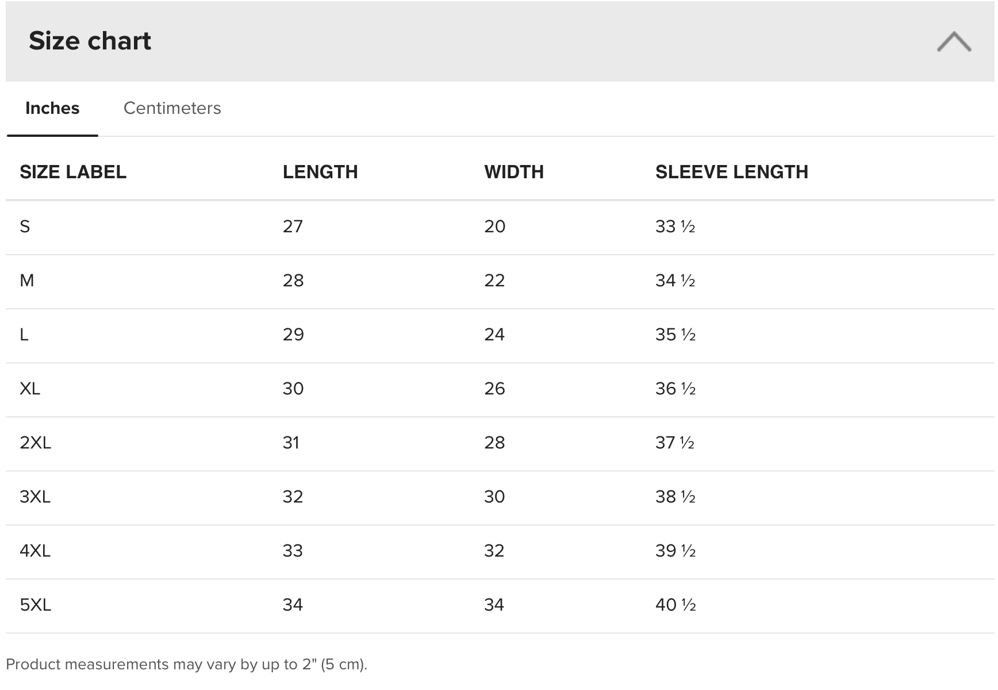Click the 3XL size label cell
This screenshot has width=998, height=690.
[35, 497]
